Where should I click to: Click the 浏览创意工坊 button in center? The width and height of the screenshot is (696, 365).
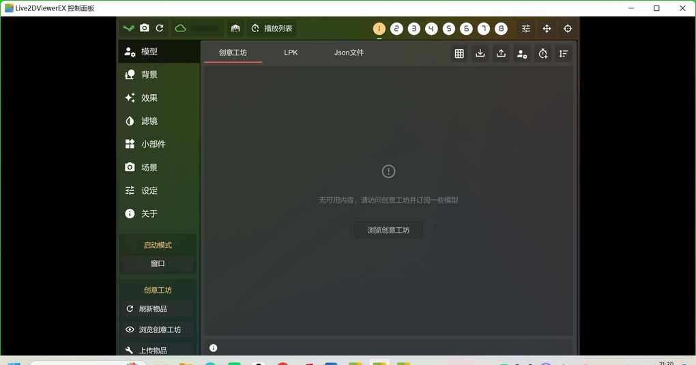[x=388, y=230]
